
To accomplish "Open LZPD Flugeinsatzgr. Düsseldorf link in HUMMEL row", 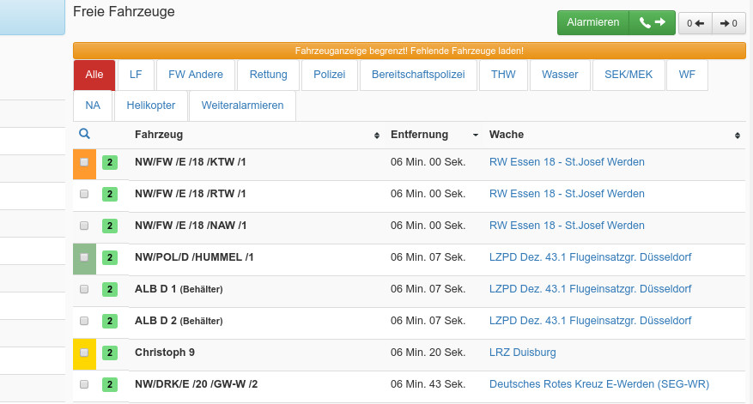I will point(590,257).
